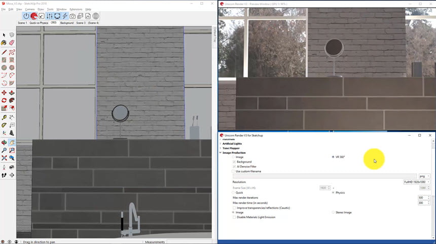Select the Orbit tool
The height and width of the screenshot is (244, 436).
pos(4,142)
